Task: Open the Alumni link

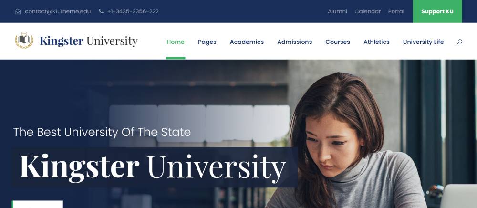Action: tap(337, 11)
